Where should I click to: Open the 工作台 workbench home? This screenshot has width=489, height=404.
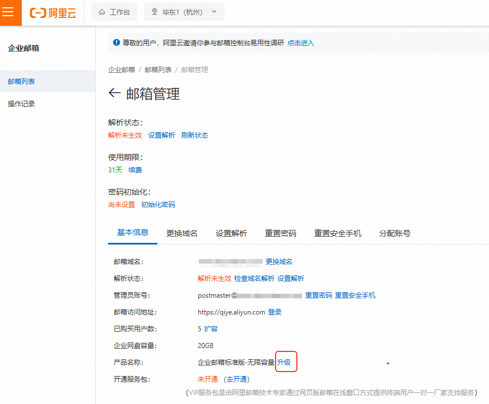(114, 12)
